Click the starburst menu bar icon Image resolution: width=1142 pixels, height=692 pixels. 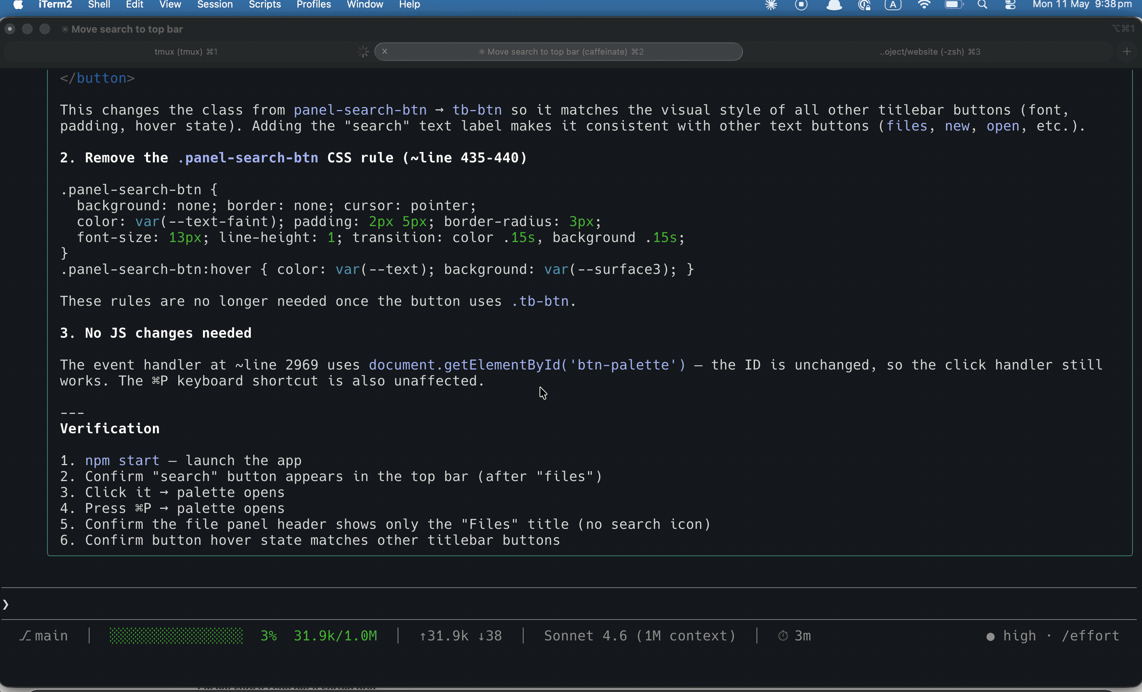(x=771, y=5)
